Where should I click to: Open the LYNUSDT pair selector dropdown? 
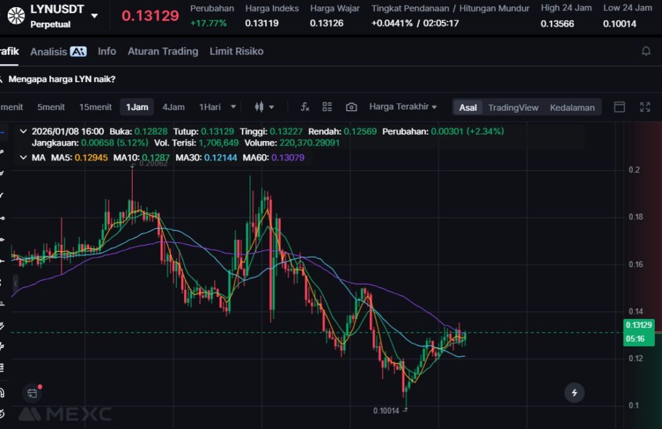pos(95,16)
